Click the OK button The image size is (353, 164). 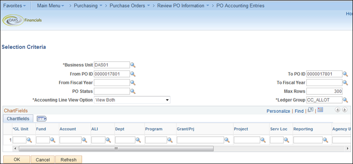tap(17, 160)
